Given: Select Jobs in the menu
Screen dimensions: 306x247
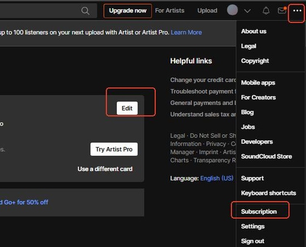Looking at the screenshot, I should (248, 127).
